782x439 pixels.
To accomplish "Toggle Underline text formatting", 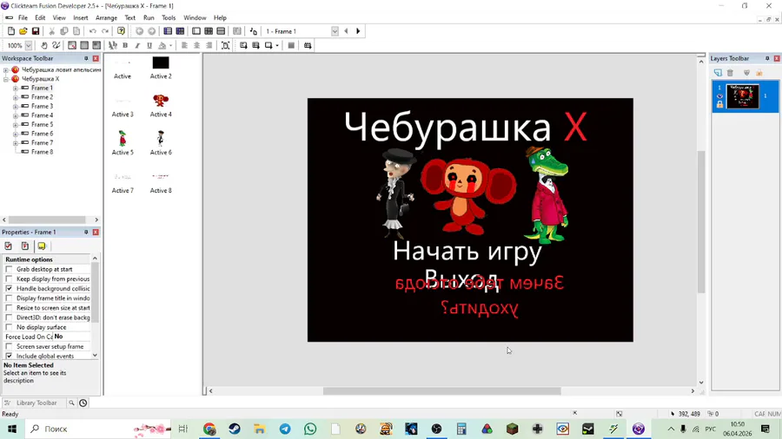I will [149, 45].
